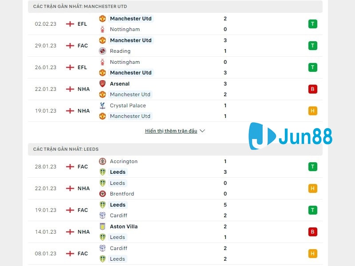Click the Crystal Palace team logo
Image resolution: width=355 pixels, height=266 pixels.
(x=102, y=106)
